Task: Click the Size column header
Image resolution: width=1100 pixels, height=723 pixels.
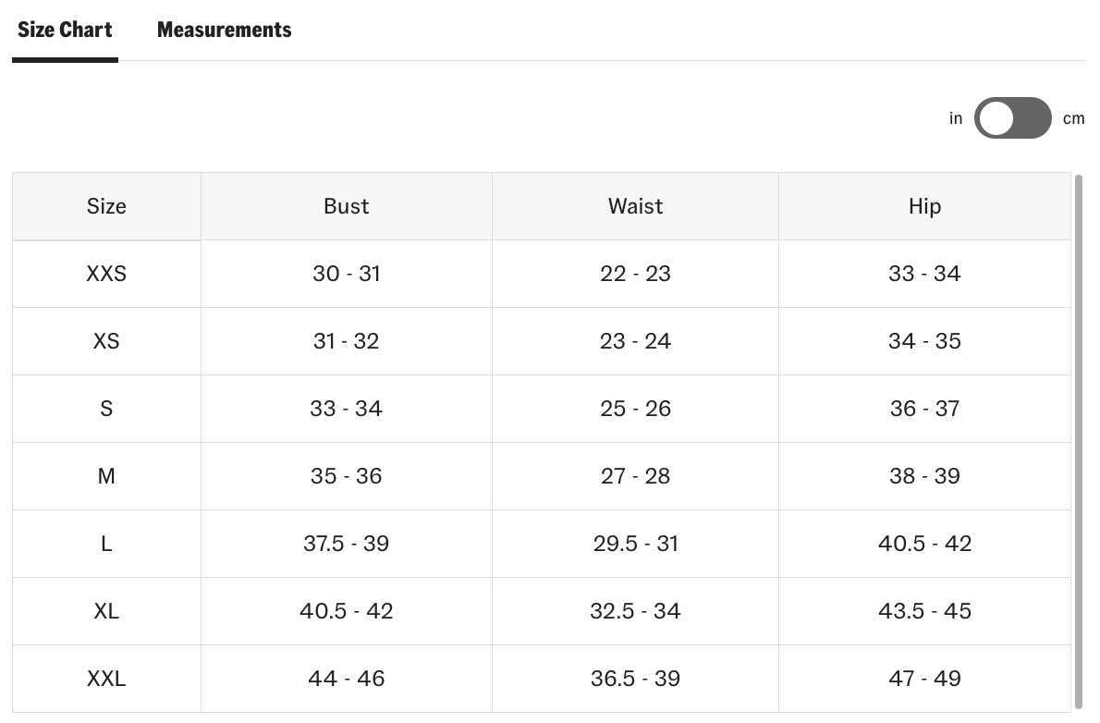Action: [106, 206]
